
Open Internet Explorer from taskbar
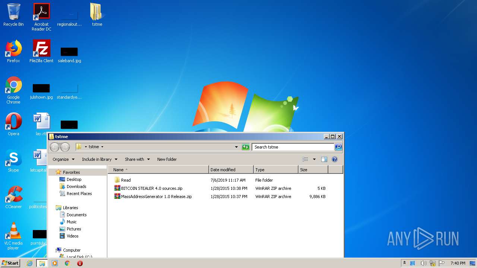[30, 263]
